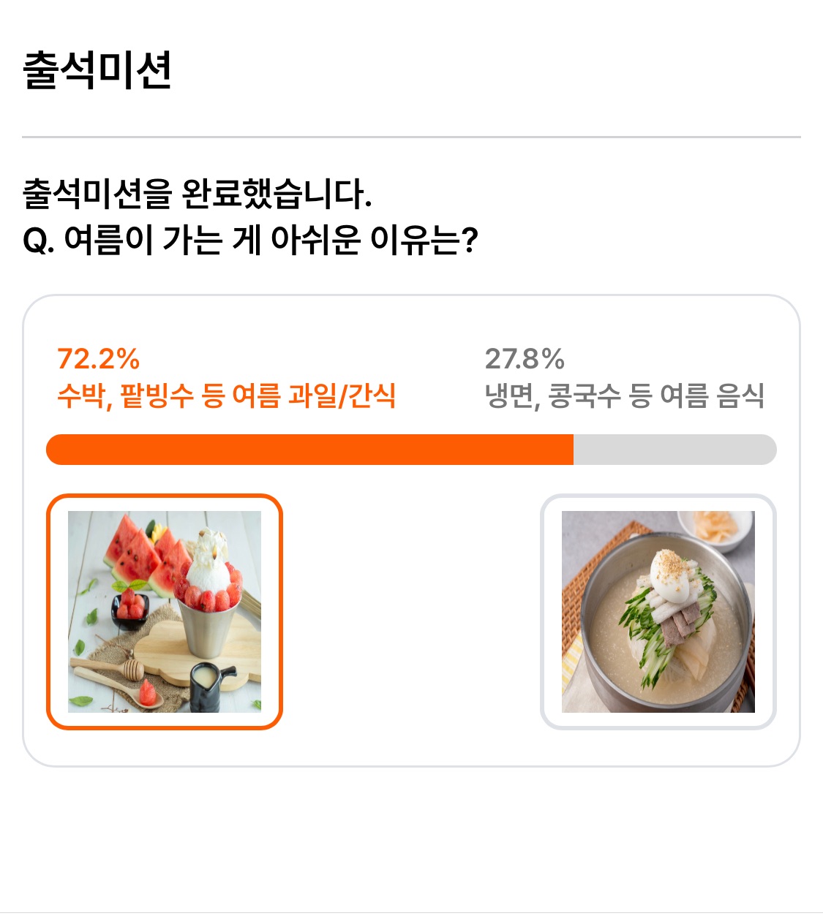The width and height of the screenshot is (823, 916).
Task: Choose 수박, 팥빙수 등 여름 과일/간식 option text
Action: click(226, 395)
